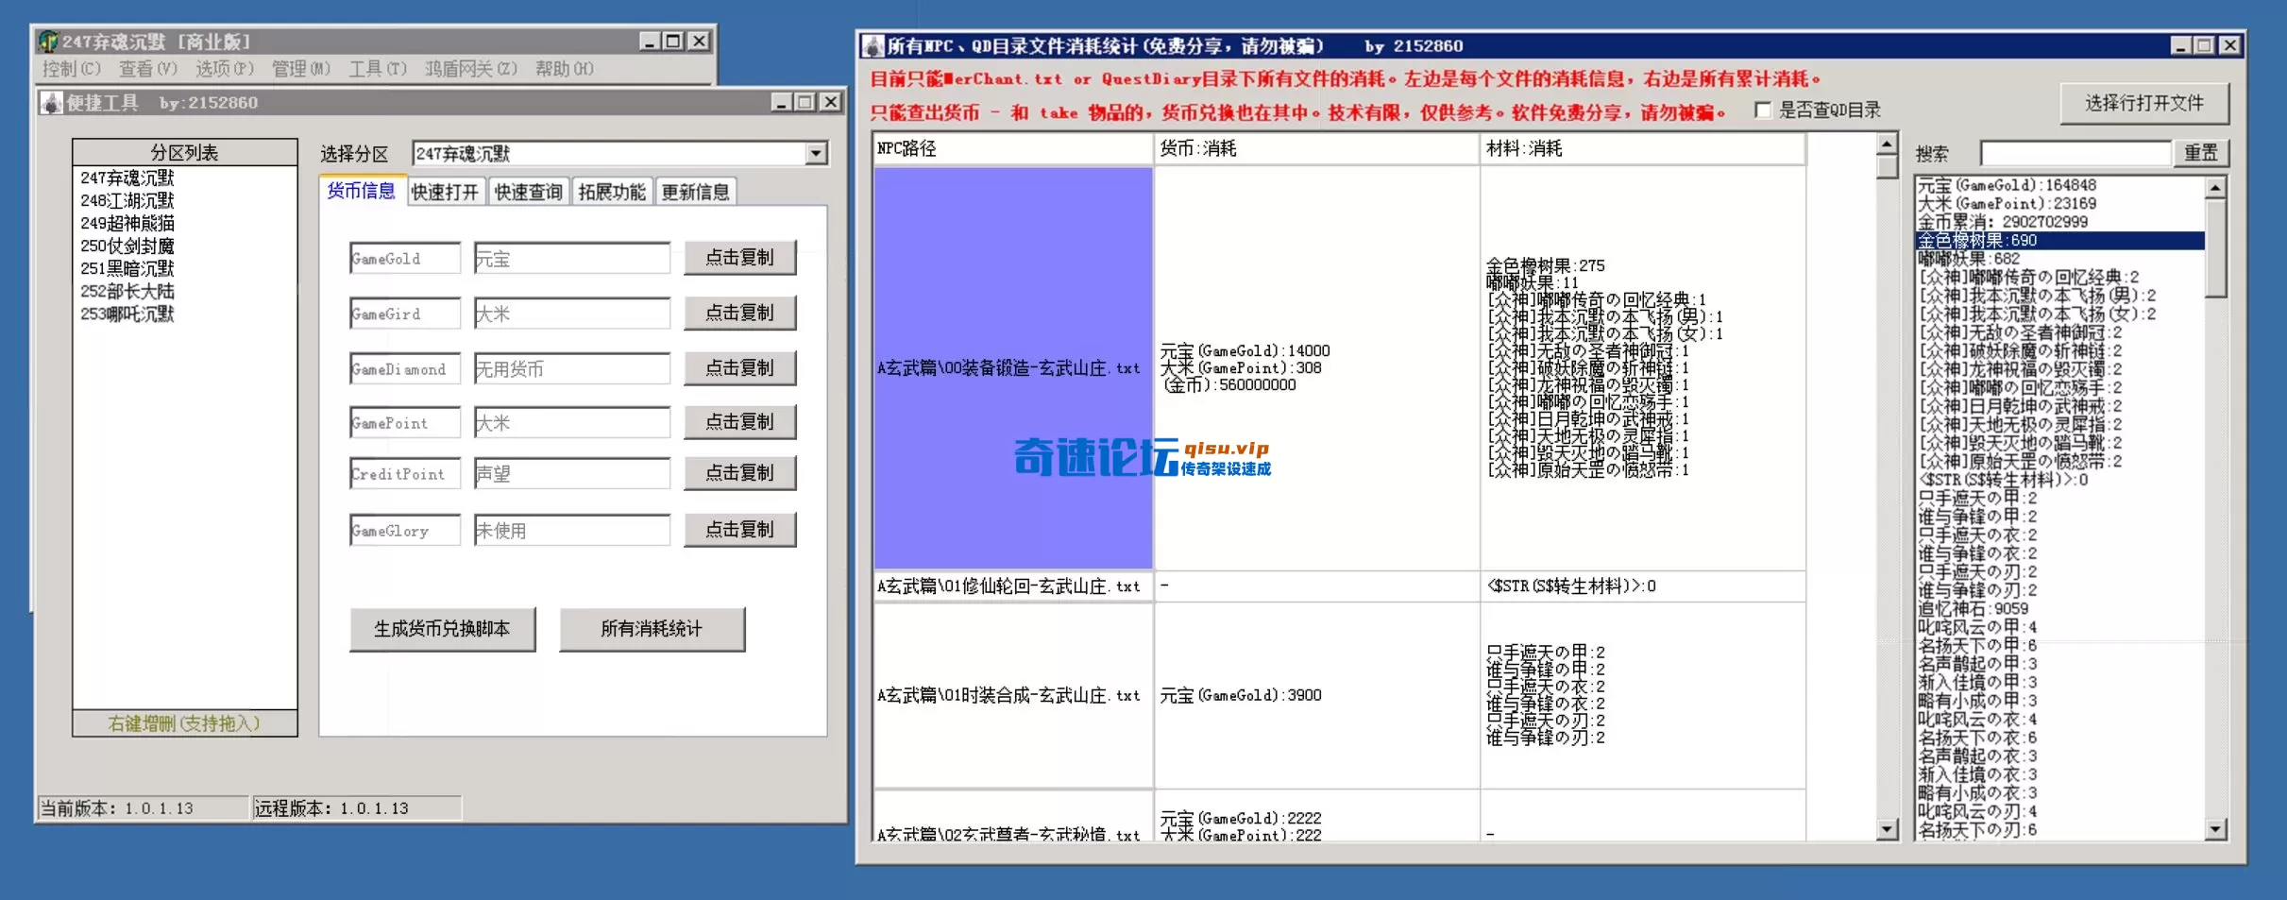The height and width of the screenshot is (900, 2287).
Task: Enable the 是否查QD目录 checkbox
Action: [x=1762, y=110]
